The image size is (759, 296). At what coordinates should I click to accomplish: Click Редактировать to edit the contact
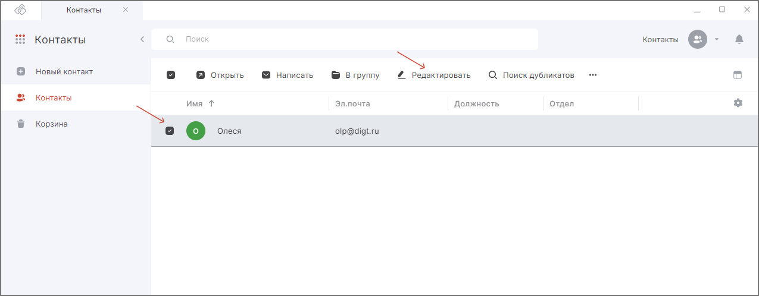[434, 75]
